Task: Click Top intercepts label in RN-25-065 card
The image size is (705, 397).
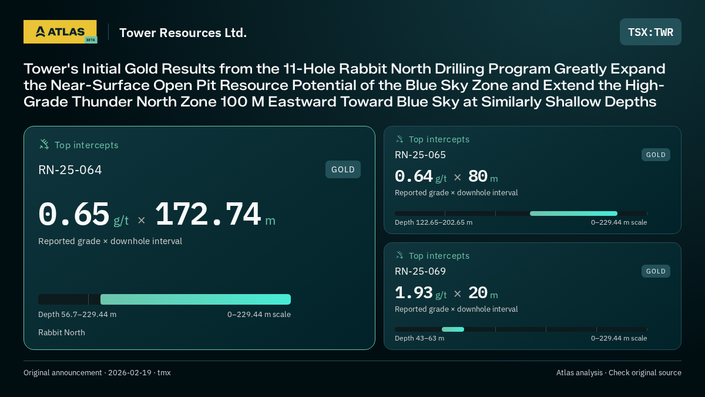Action: (439, 139)
